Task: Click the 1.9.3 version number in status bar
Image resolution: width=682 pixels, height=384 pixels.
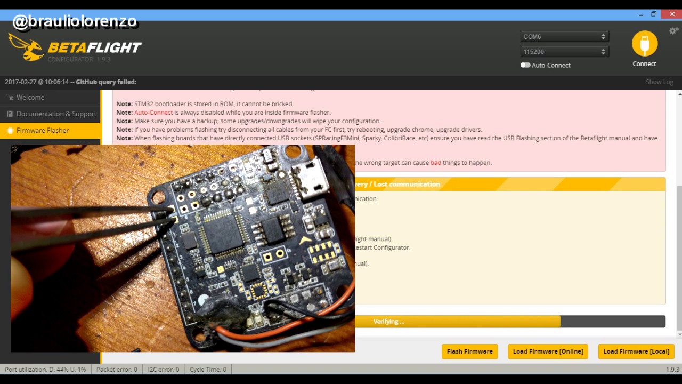Action: coord(672,369)
